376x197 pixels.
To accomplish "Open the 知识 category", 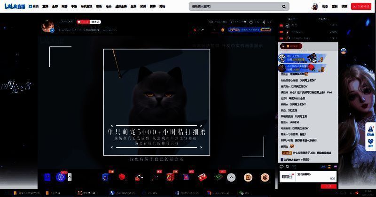I will click(143, 7).
